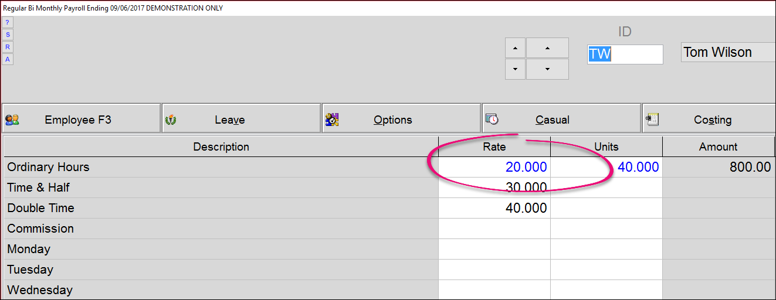This screenshot has width=776, height=300.
Task: Click the employee ID field containing TW
Action: point(625,54)
